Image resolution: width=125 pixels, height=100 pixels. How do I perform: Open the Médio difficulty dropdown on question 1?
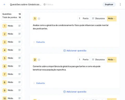tap(112, 18)
